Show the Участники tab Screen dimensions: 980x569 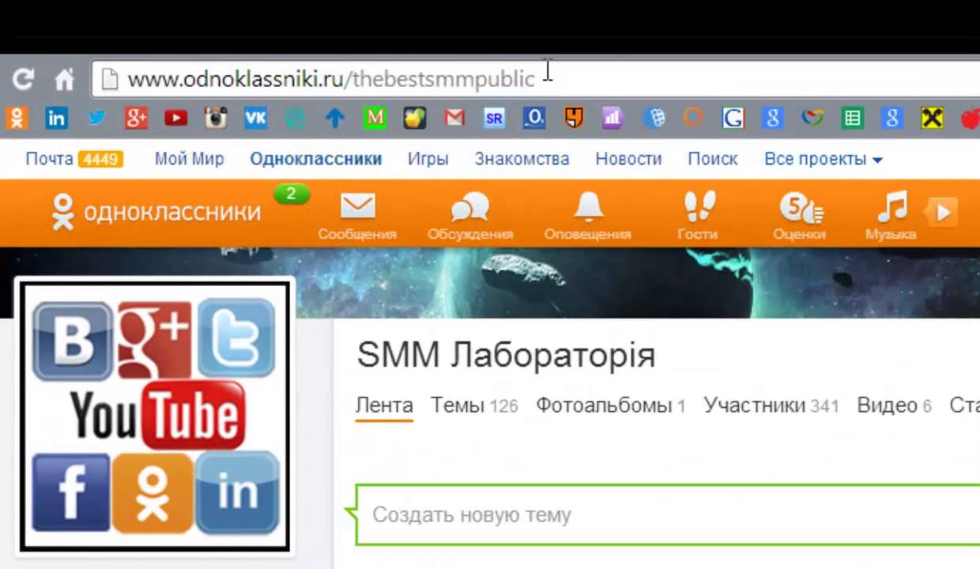[771, 405]
